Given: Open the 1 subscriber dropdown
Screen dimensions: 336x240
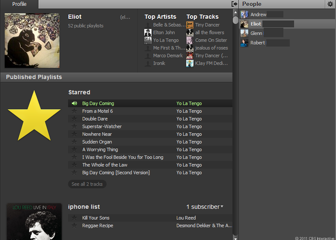Looking at the screenshot, I should (205, 207).
